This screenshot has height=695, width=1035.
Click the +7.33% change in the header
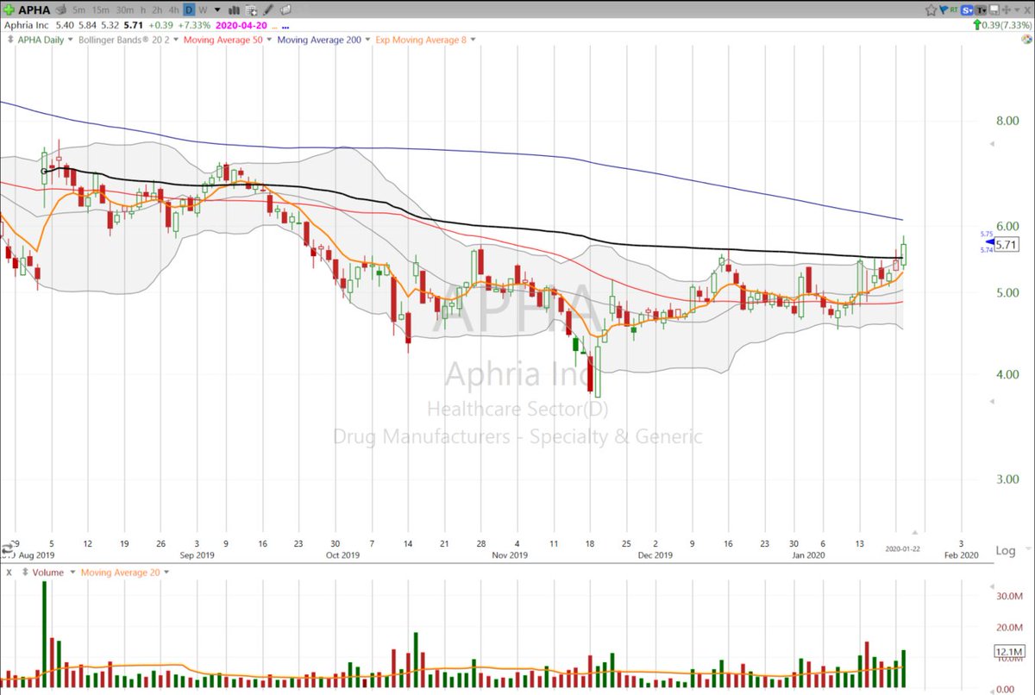tap(194, 26)
